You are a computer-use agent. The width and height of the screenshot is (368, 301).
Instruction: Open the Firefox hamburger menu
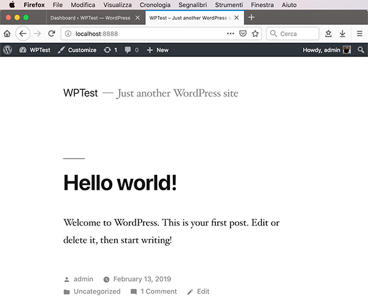tap(359, 33)
